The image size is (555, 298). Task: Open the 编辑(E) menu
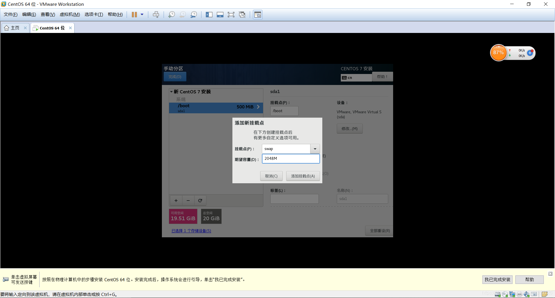[x=29, y=14]
